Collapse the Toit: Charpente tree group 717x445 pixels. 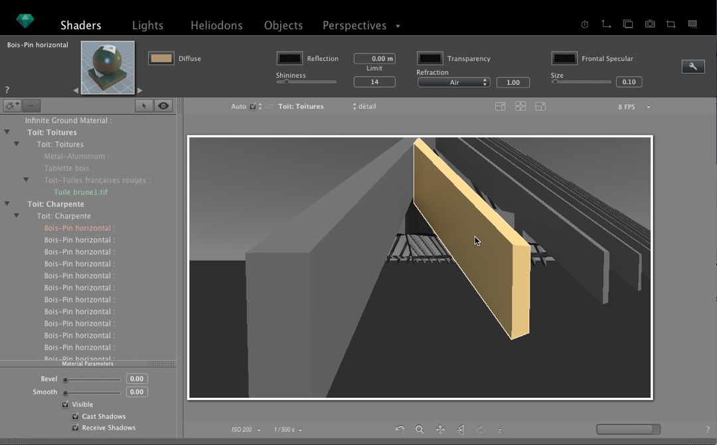pyautogui.click(x=7, y=204)
